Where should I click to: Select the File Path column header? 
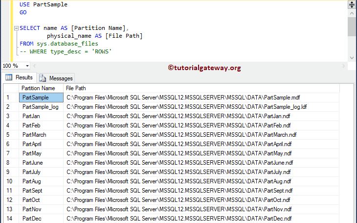pos(201,88)
